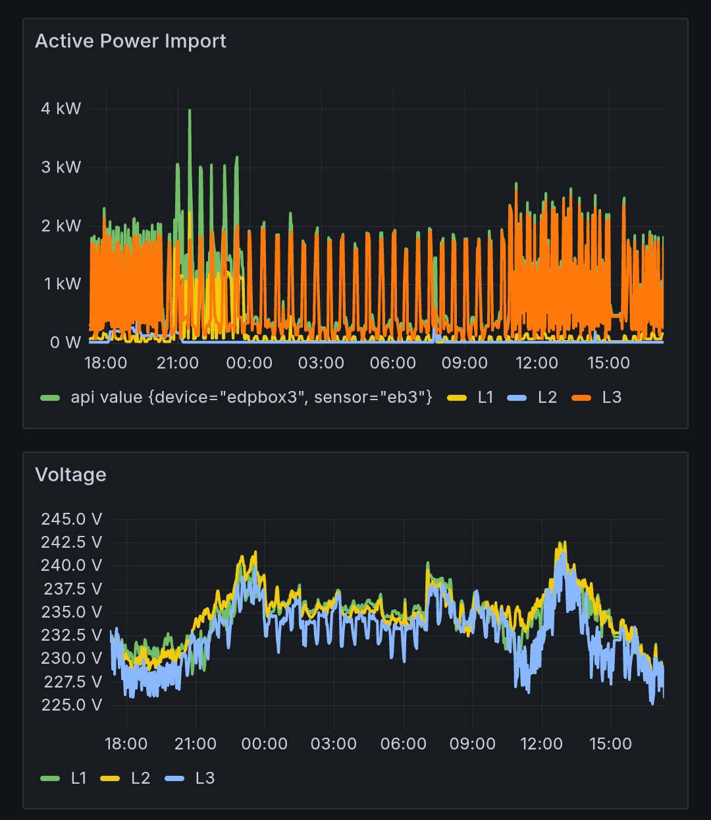
Task: Click the 227.5 V axis label
Action: [73, 682]
